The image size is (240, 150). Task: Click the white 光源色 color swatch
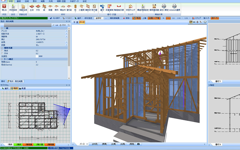click(x=37, y=56)
